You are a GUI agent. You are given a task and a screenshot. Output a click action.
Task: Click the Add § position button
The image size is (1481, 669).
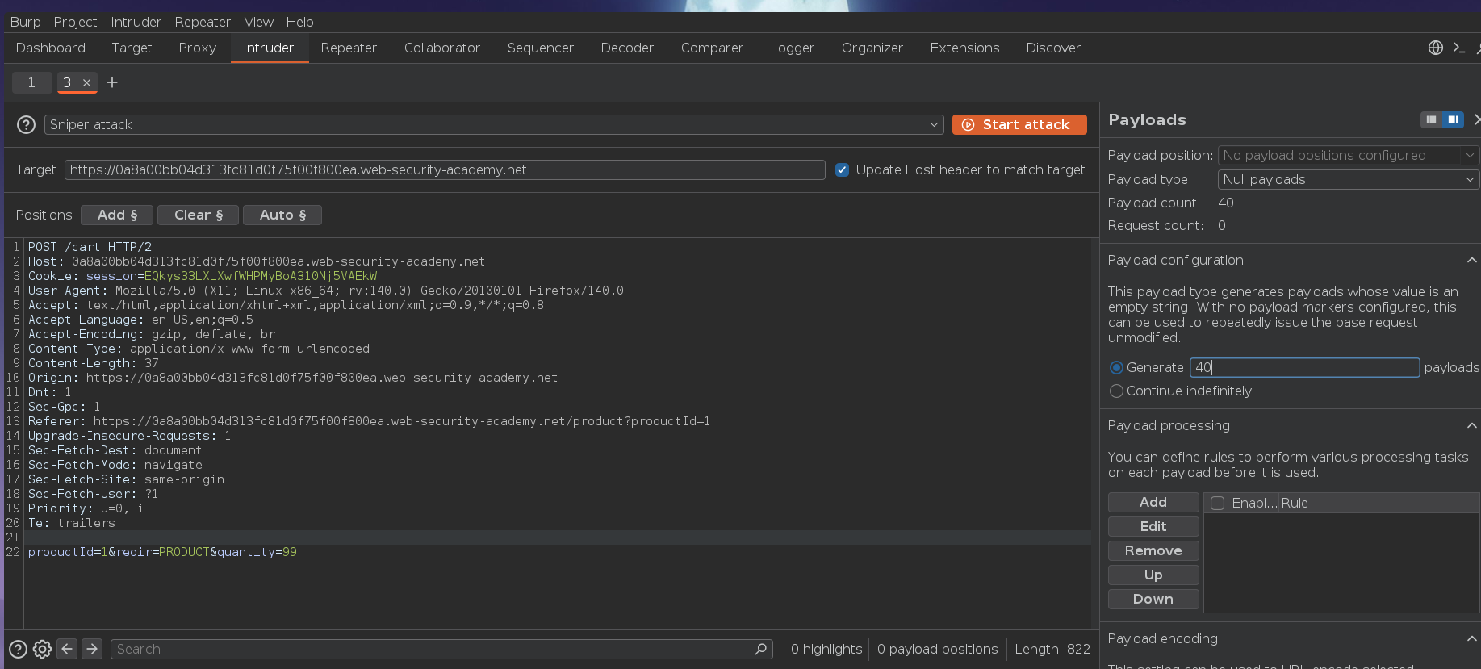[117, 215]
